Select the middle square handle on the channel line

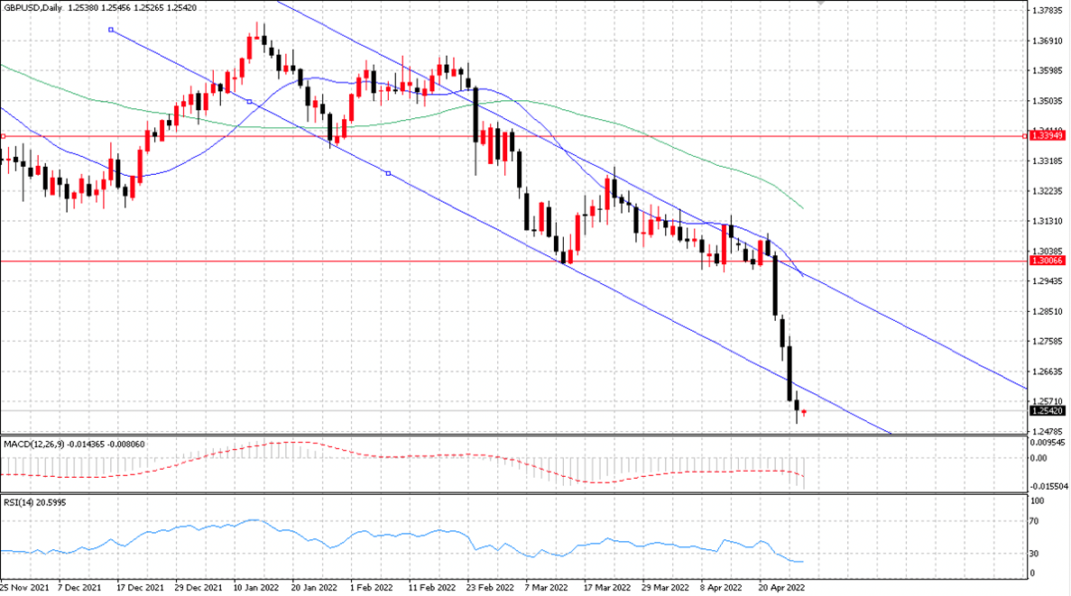(249, 102)
